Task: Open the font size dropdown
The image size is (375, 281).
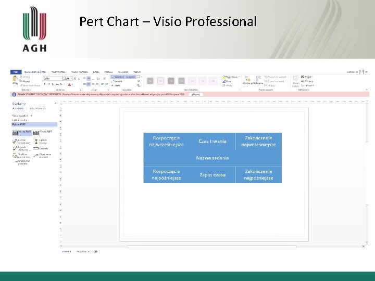Action: 71,79
